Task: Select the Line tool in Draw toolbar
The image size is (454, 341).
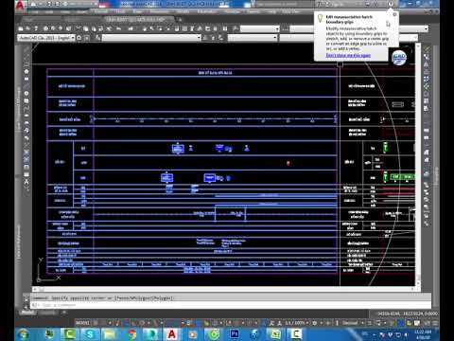Action: [26, 48]
